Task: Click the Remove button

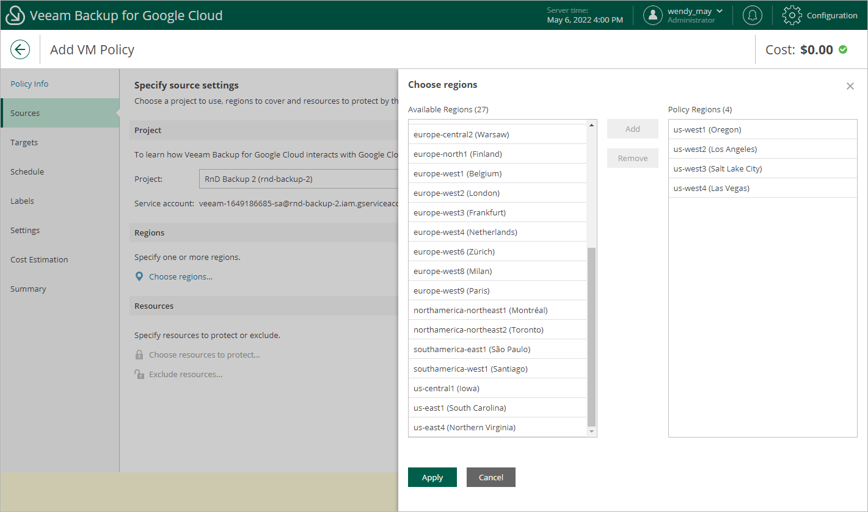Action: pos(633,158)
